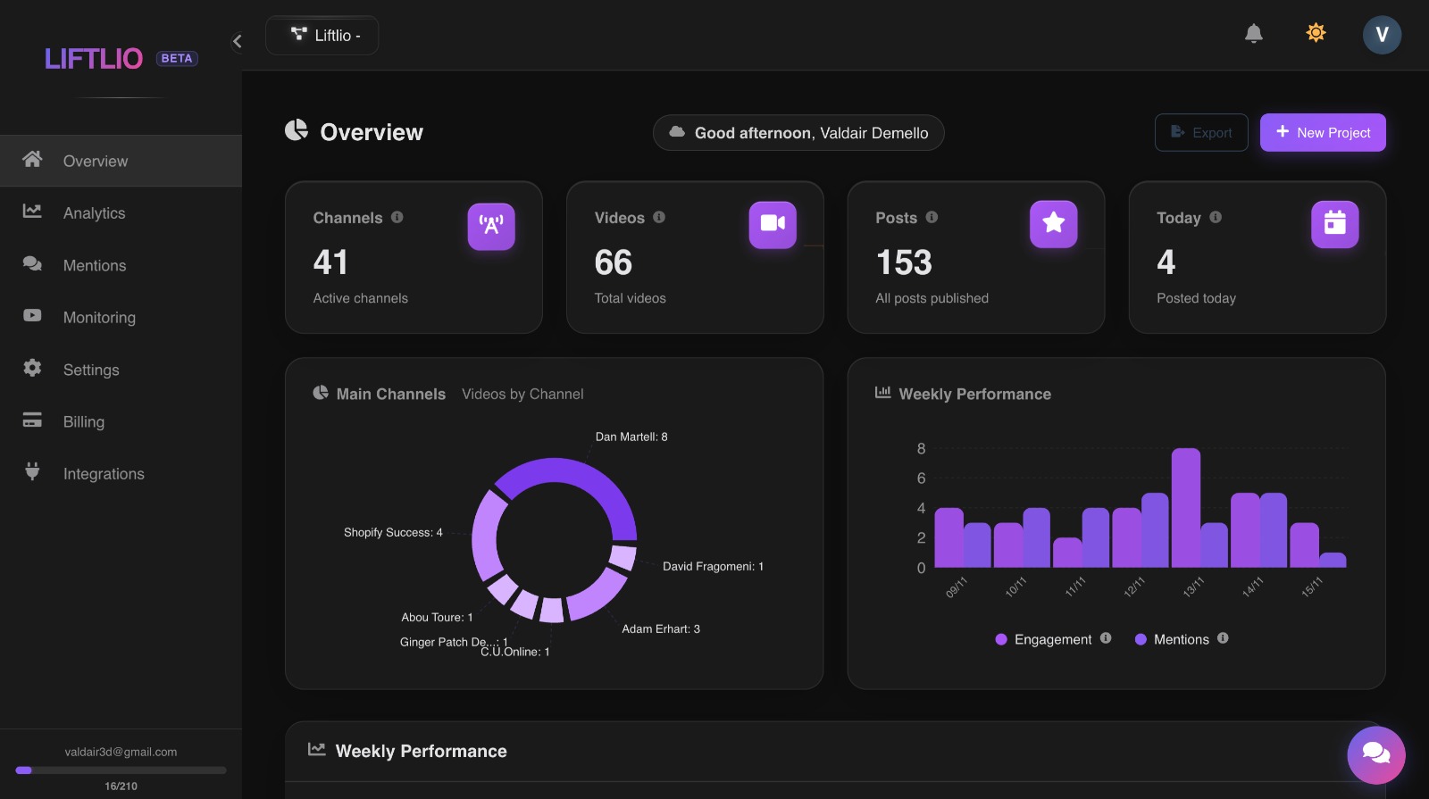
Task: Click the Channels card broadcast icon
Action: [x=491, y=226]
